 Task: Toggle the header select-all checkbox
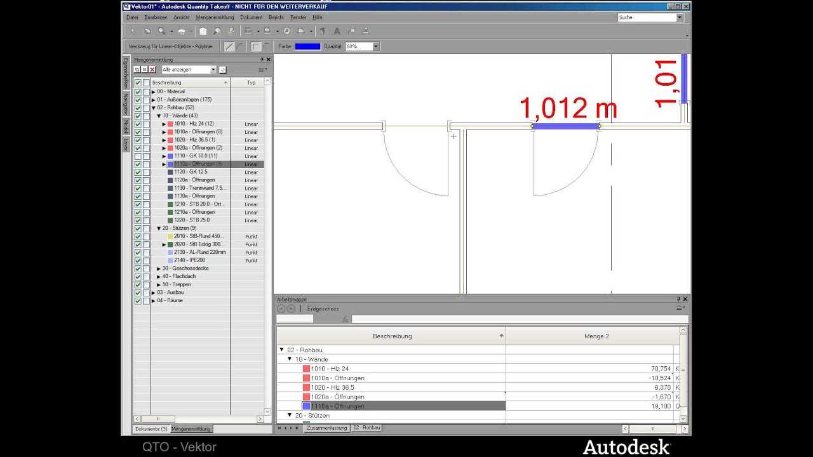[x=138, y=83]
